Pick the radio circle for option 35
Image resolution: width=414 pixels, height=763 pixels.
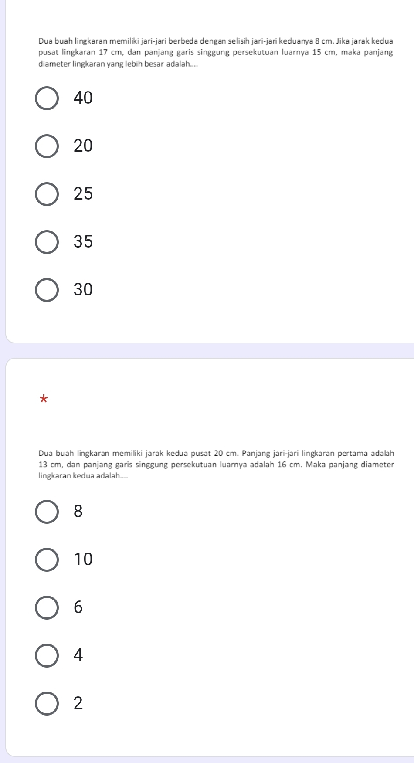[x=47, y=242]
